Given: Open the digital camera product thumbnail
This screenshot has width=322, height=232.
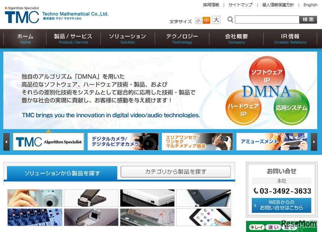Looking at the screenshot, I should point(34,198).
